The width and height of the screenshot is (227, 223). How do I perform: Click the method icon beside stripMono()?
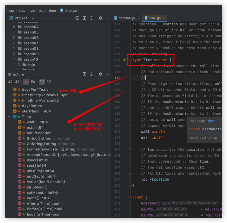[x=20, y=187]
